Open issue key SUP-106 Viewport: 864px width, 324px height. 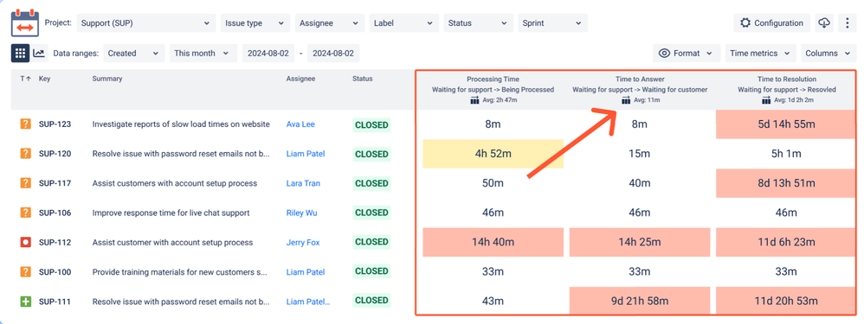(55, 213)
